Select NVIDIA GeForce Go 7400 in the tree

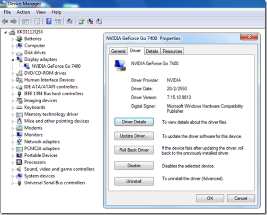tap(56, 66)
